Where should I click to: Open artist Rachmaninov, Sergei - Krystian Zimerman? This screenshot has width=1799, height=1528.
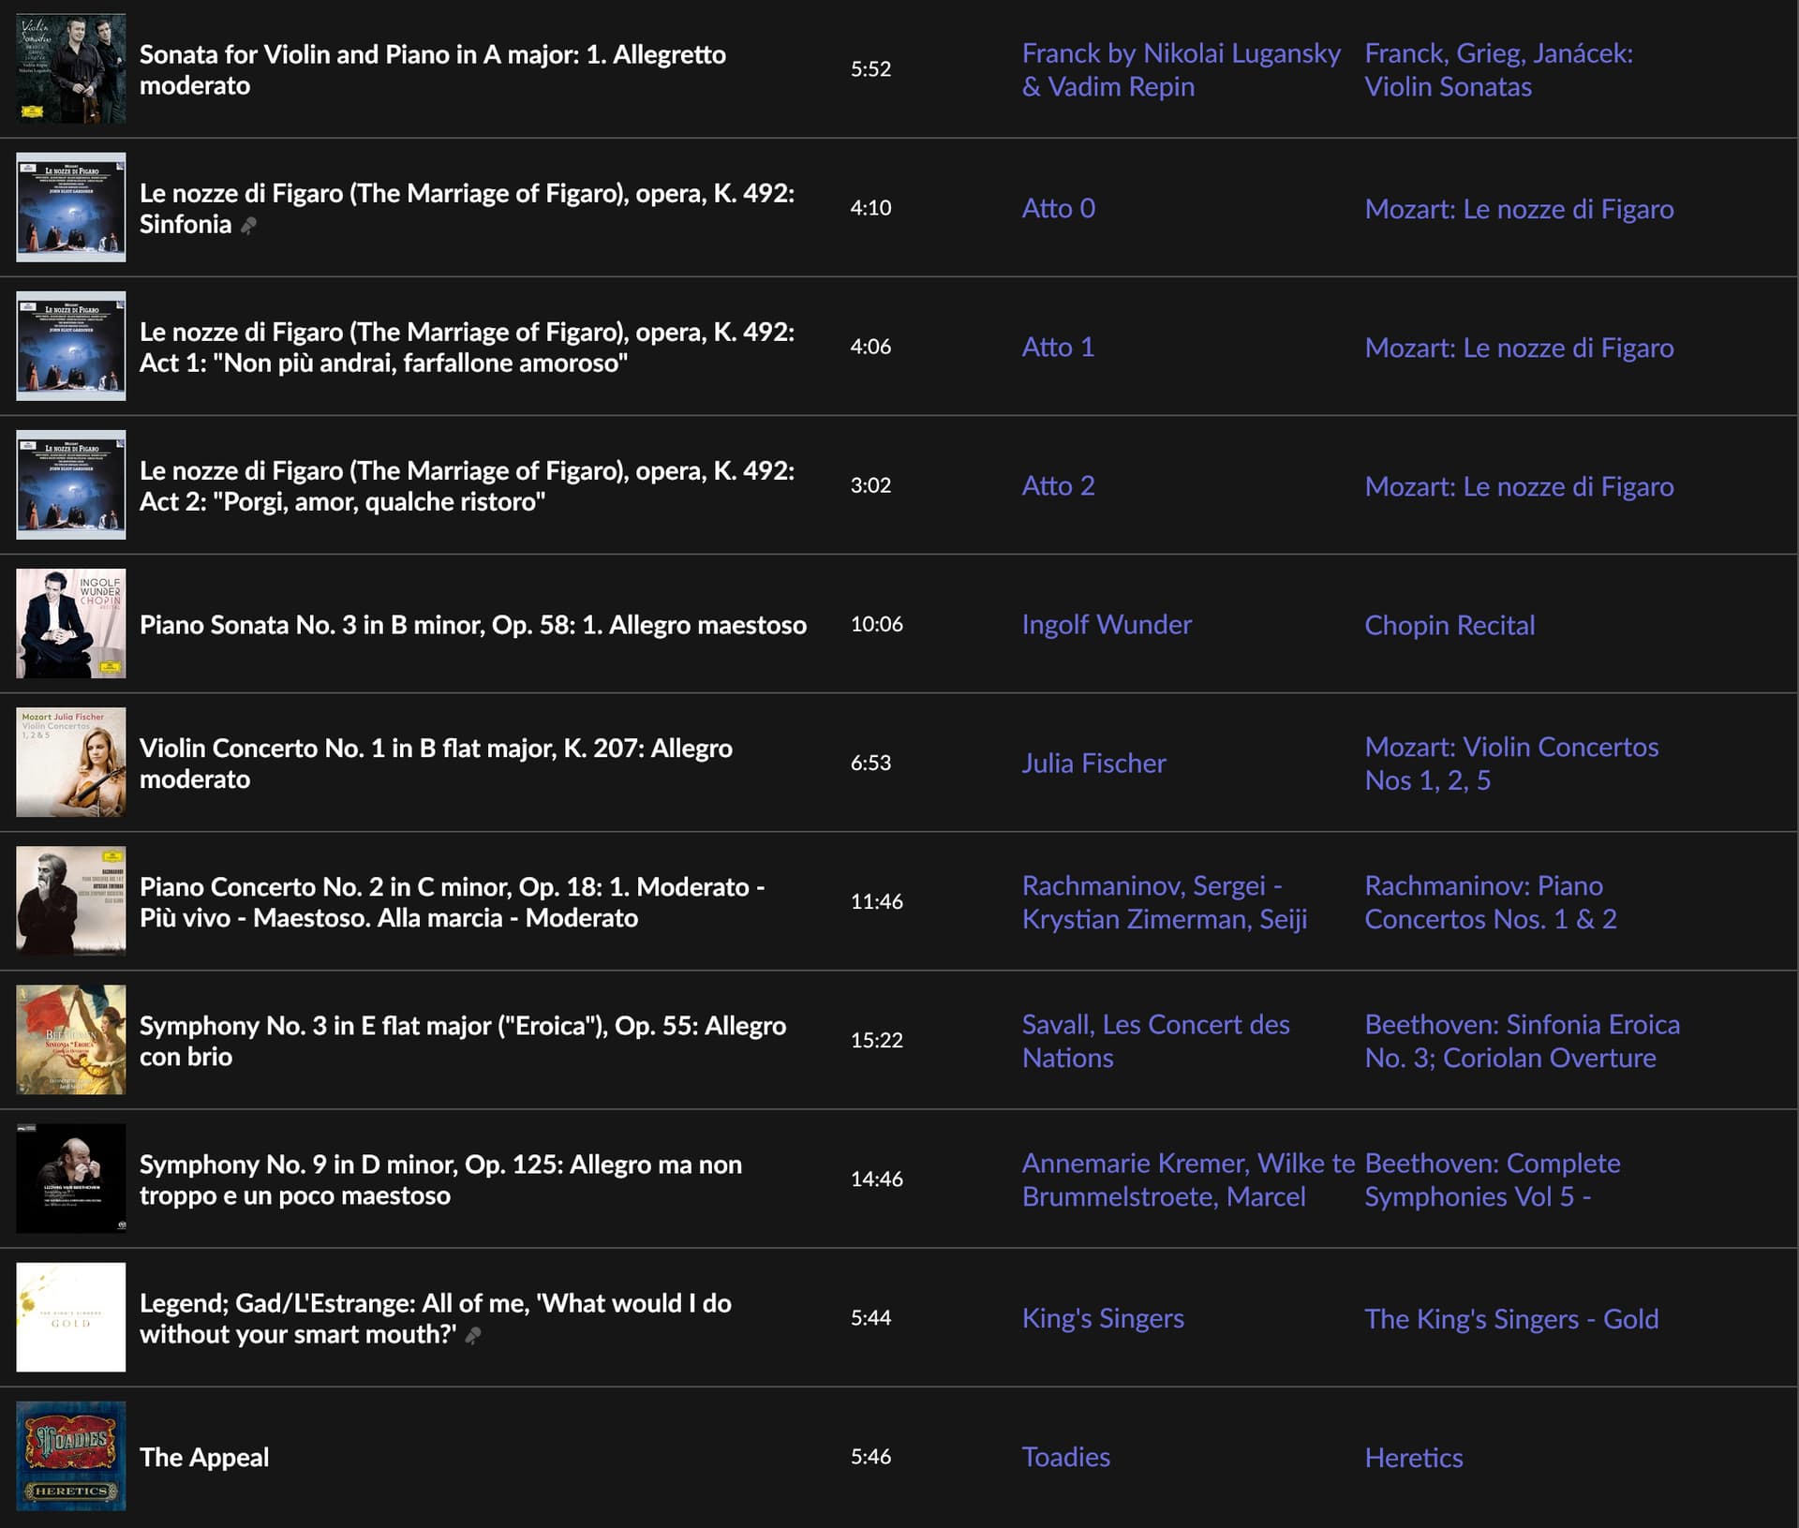click(1165, 901)
